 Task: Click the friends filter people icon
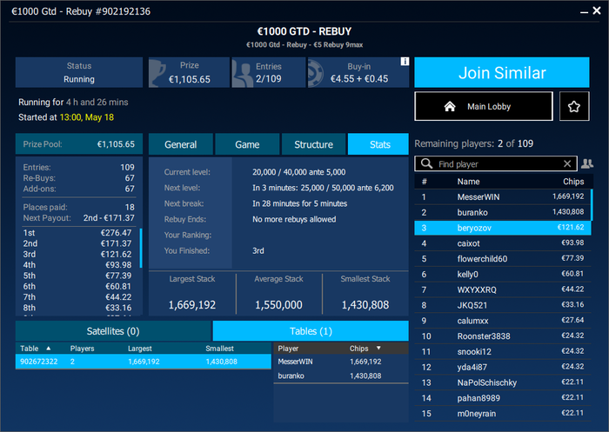pyautogui.click(x=587, y=163)
